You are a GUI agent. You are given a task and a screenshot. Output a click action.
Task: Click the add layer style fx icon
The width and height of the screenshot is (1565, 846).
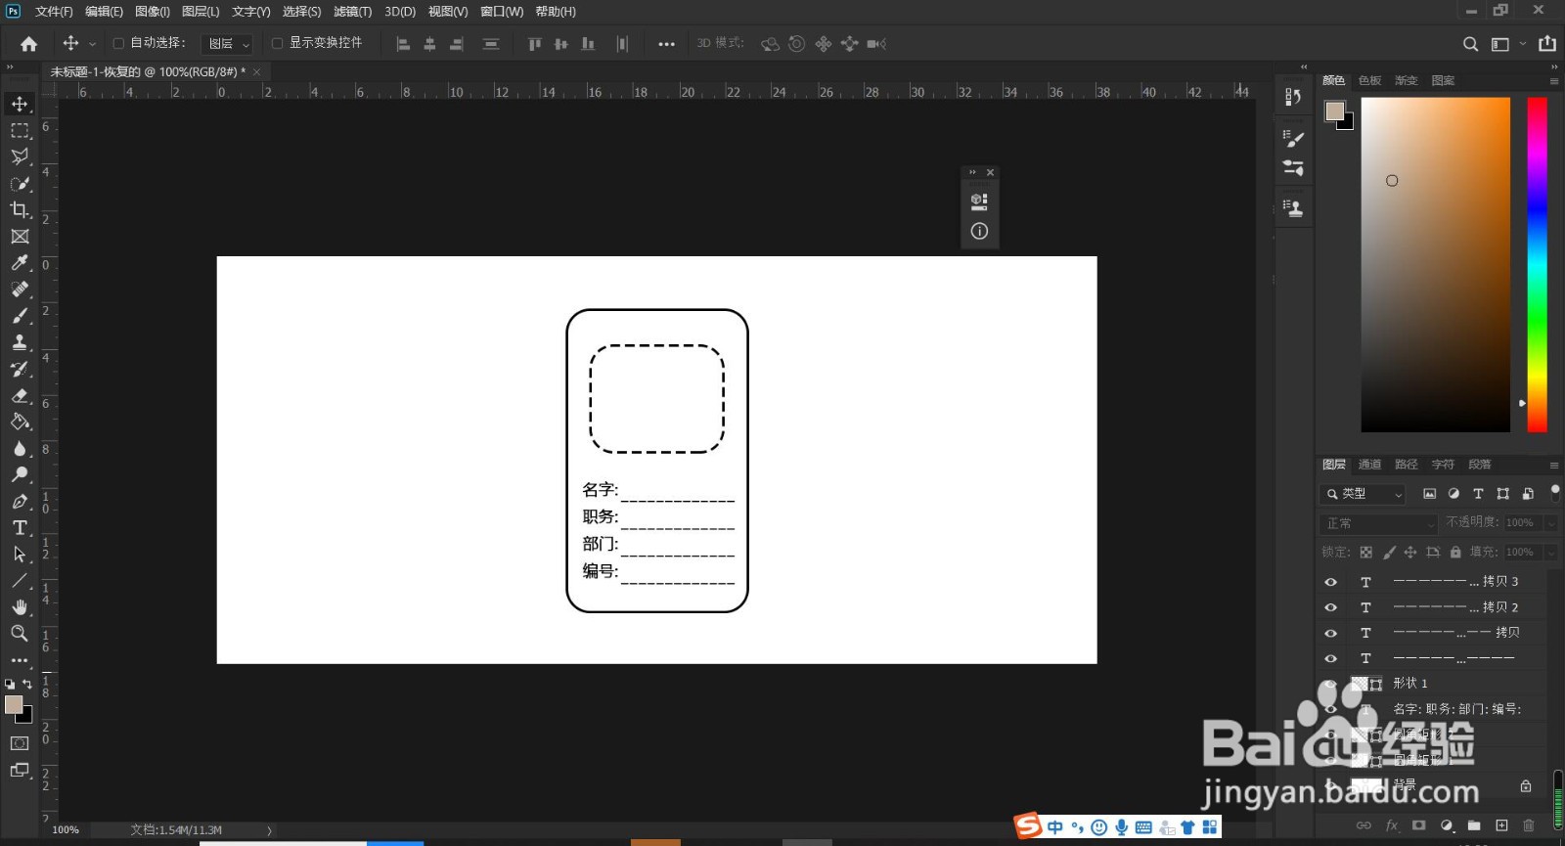(x=1392, y=825)
